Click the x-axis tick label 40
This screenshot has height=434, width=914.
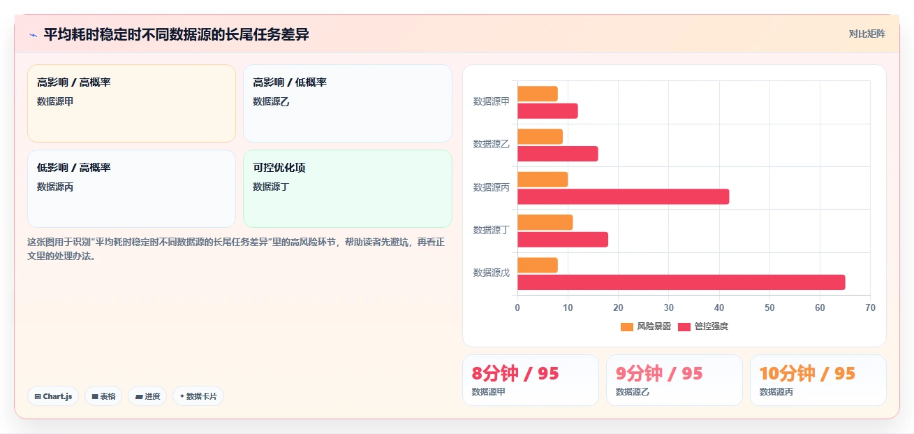(719, 308)
